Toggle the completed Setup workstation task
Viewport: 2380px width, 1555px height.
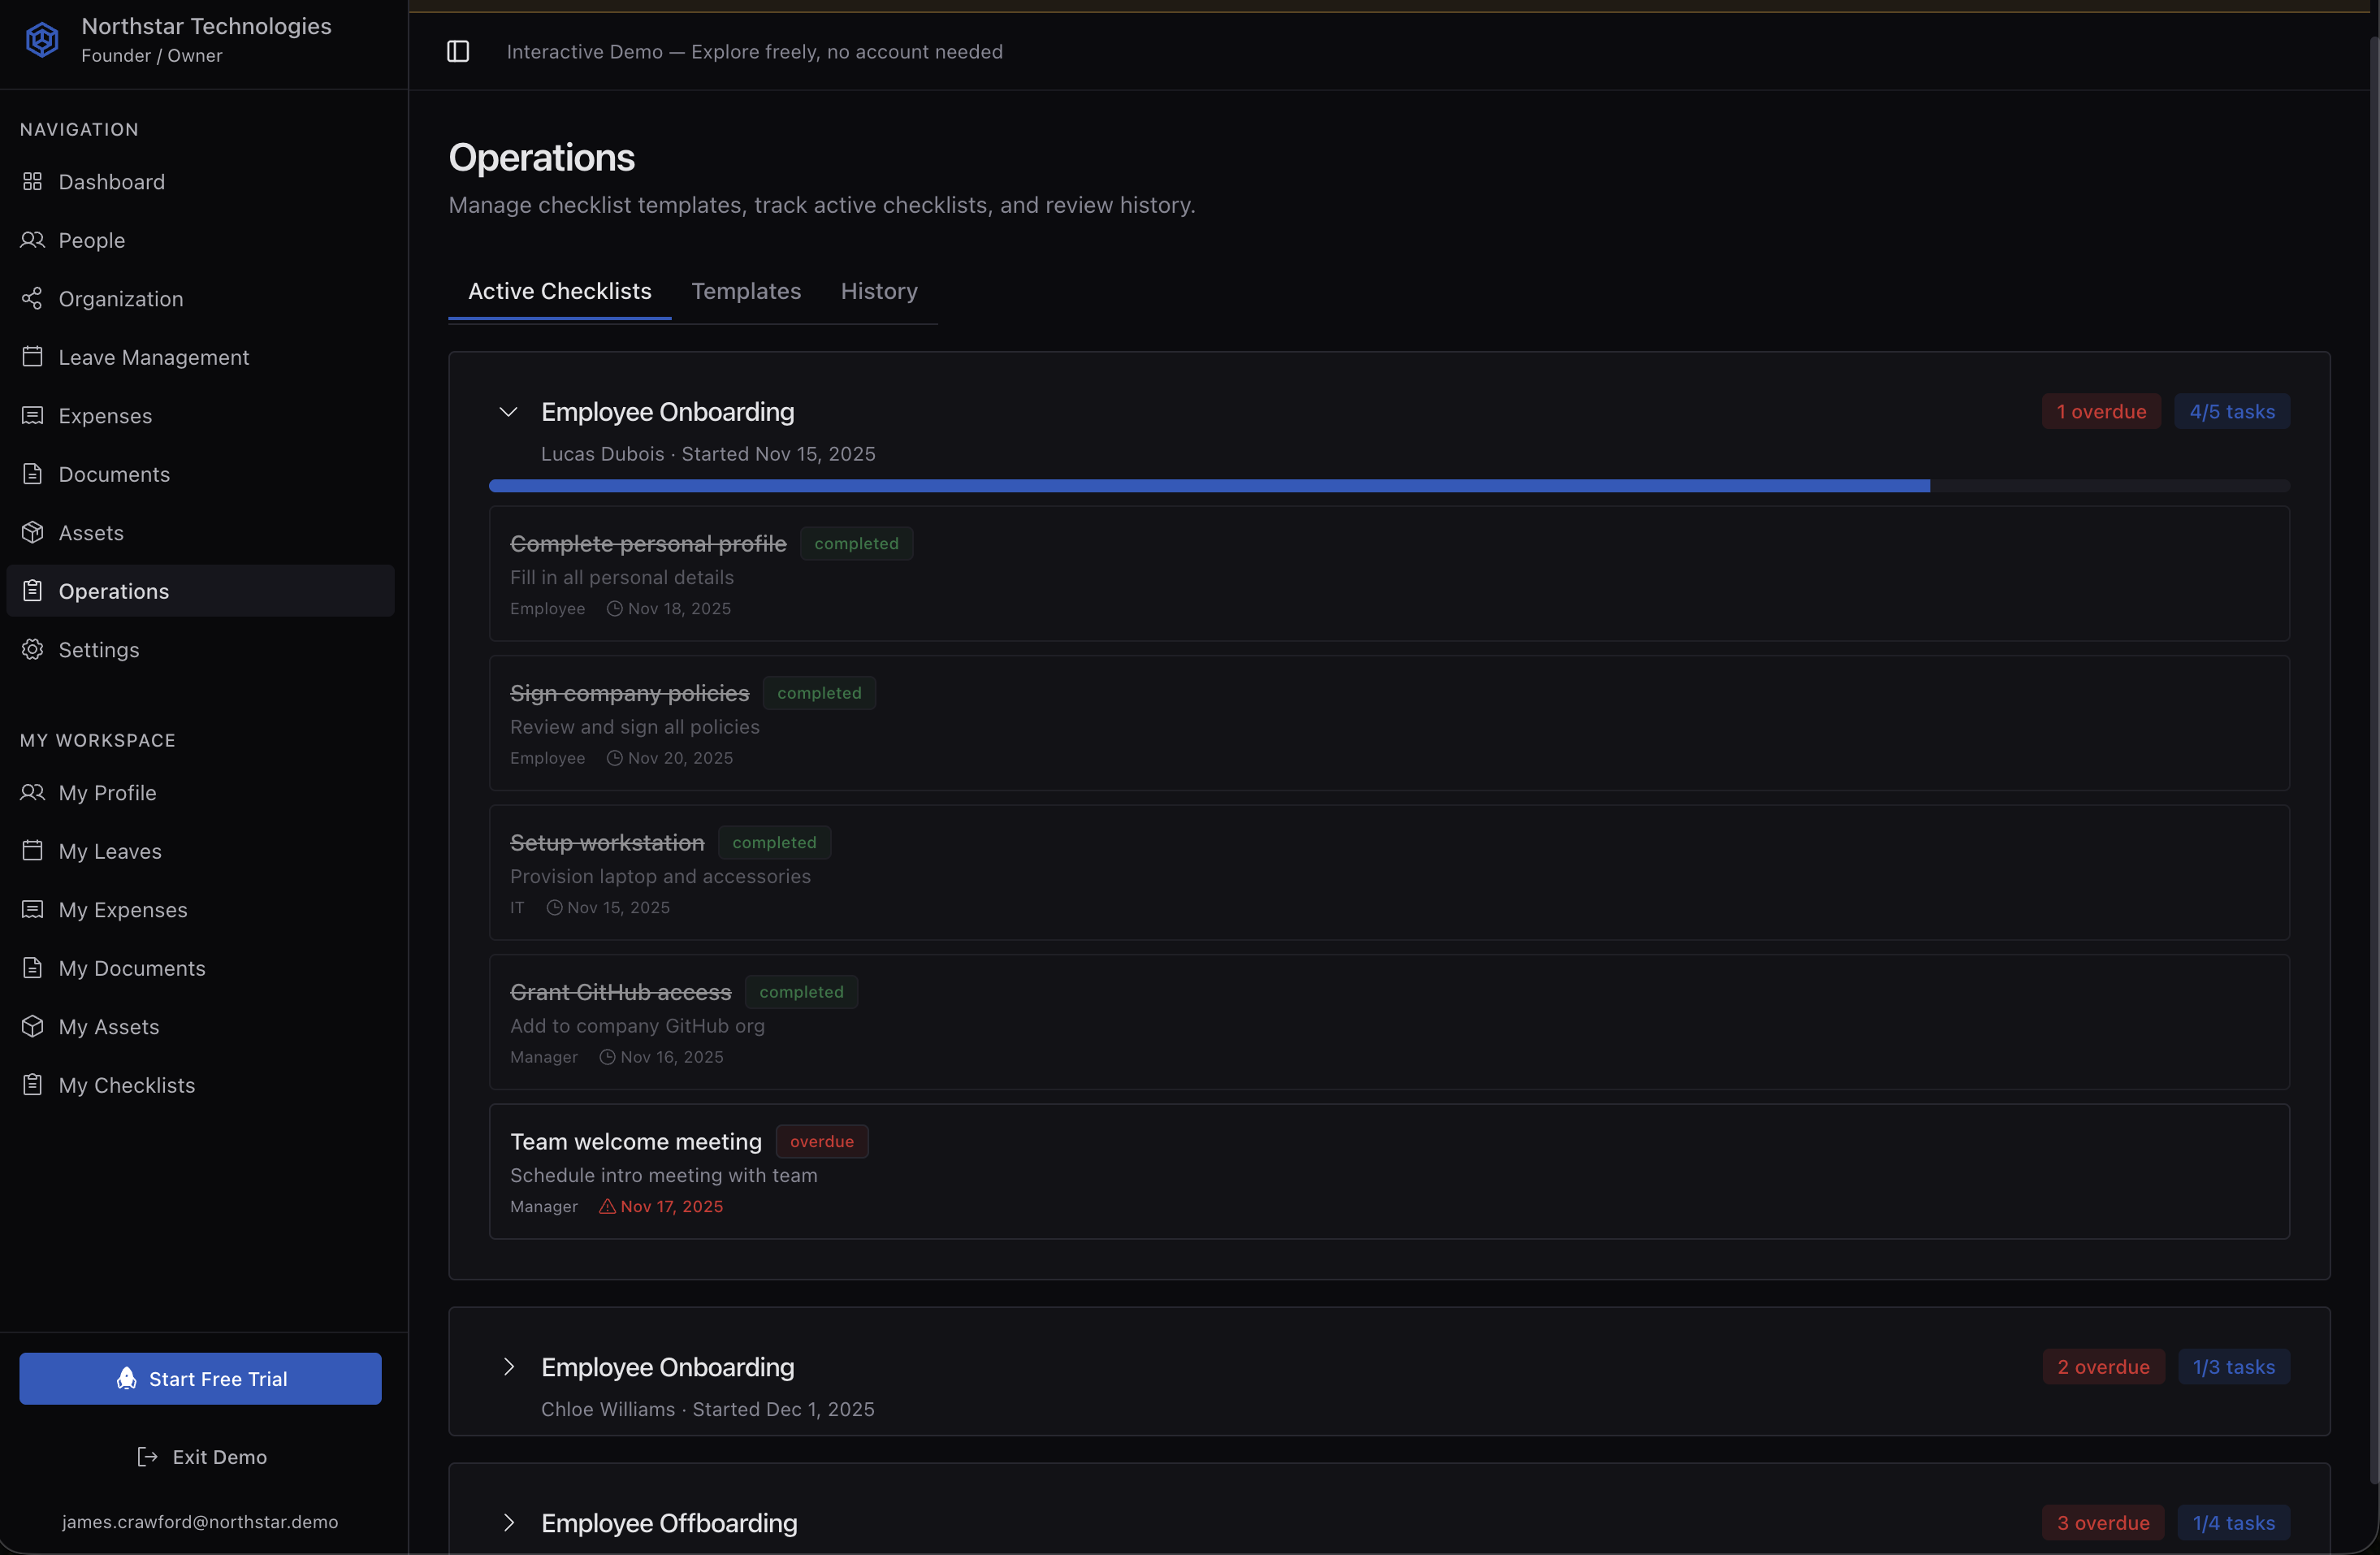coord(606,843)
